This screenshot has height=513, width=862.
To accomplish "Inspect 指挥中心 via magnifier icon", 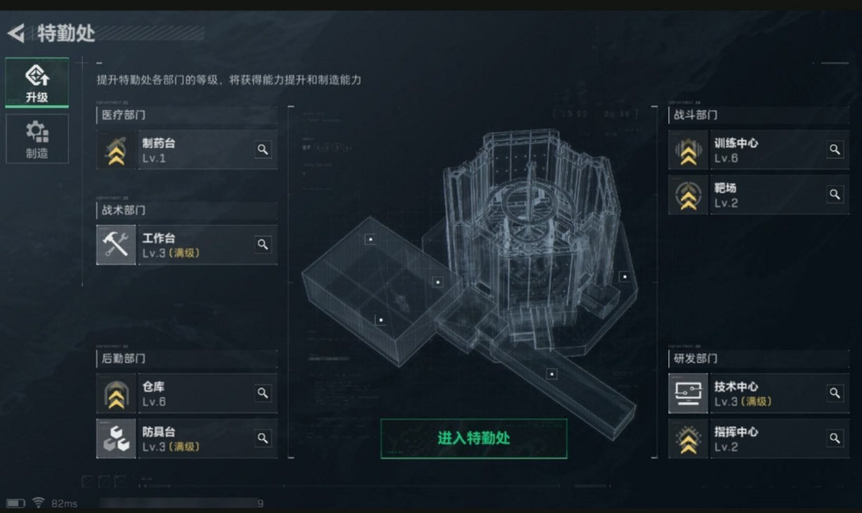I will click(835, 438).
